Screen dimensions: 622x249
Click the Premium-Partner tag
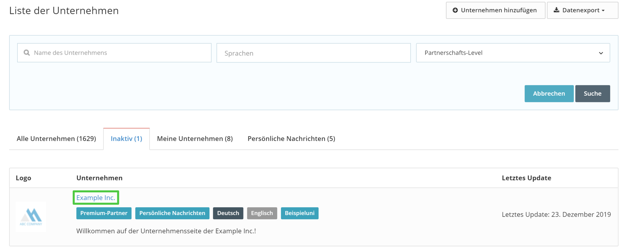point(104,213)
